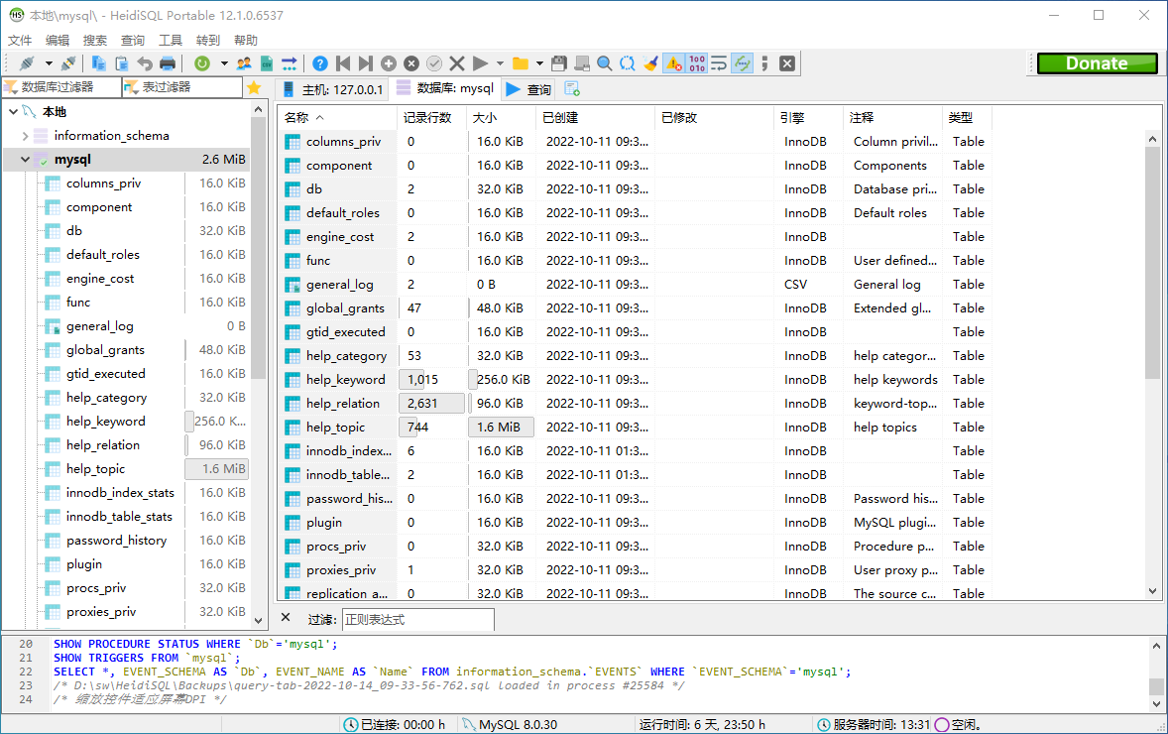Click the semicolon delimiter icon
This screenshot has width=1168, height=734.
[x=764, y=63]
